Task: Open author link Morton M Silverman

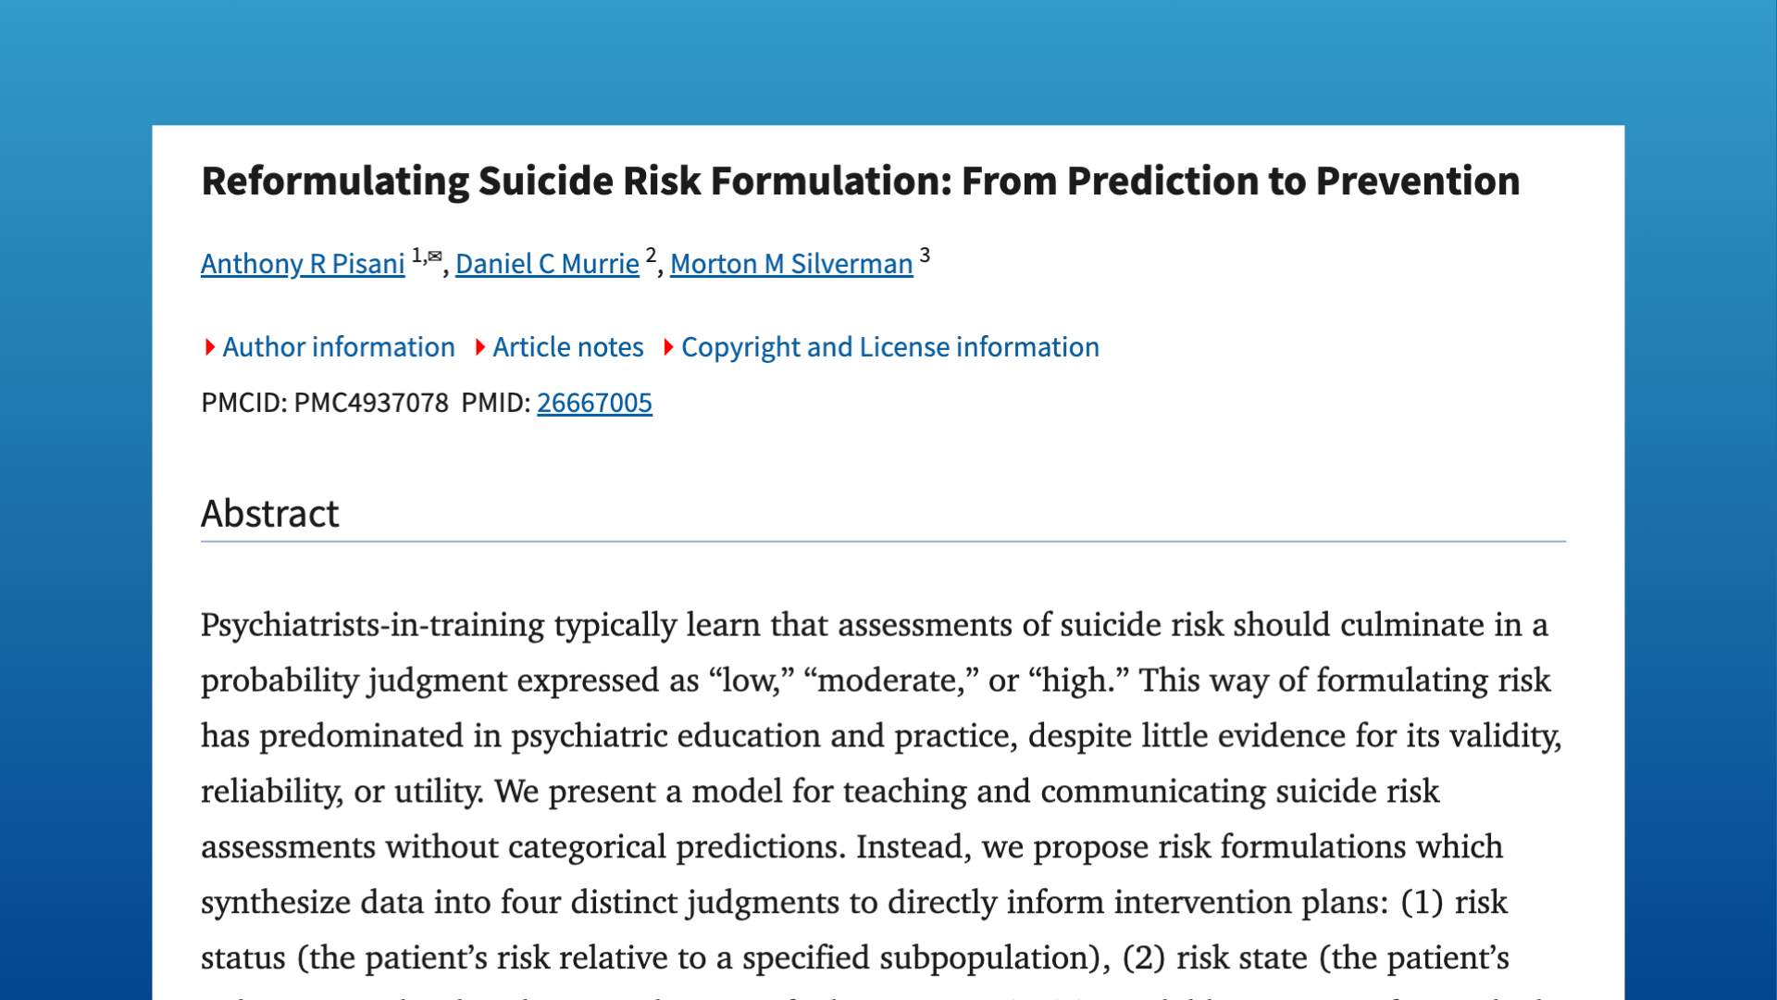Action: tap(790, 265)
